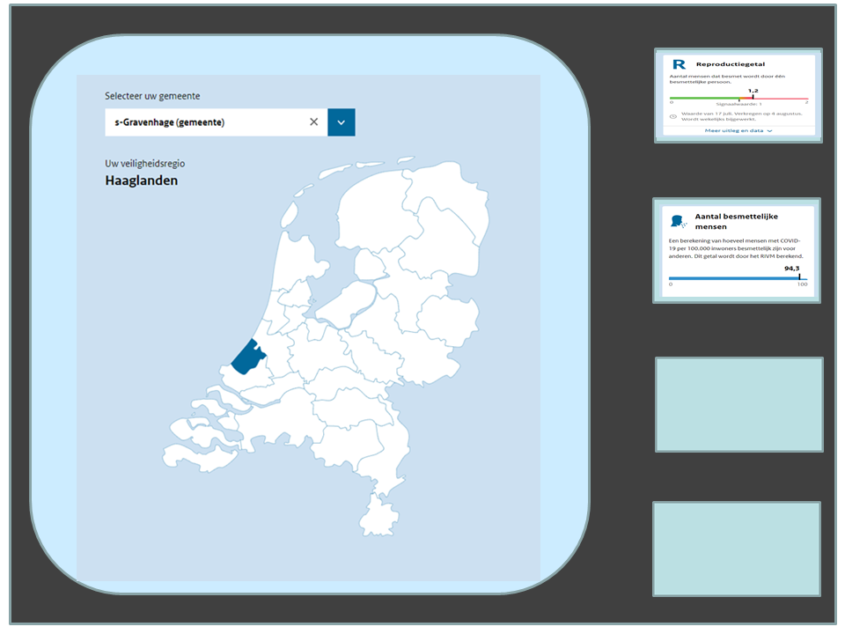This screenshot has height=634, width=845.
Task: Click the coughing person icon for infectious people
Action: [x=678, y=221]
